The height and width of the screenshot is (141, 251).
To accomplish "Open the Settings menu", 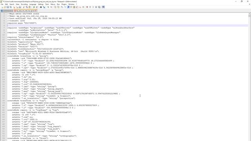I will 41,4.
